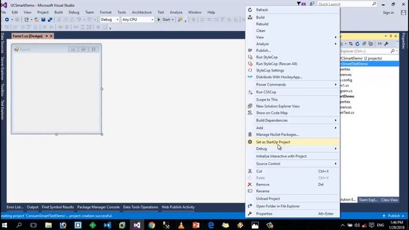
Task: Open the Project menu in menu bar
Action: click(x=43, y=12)
